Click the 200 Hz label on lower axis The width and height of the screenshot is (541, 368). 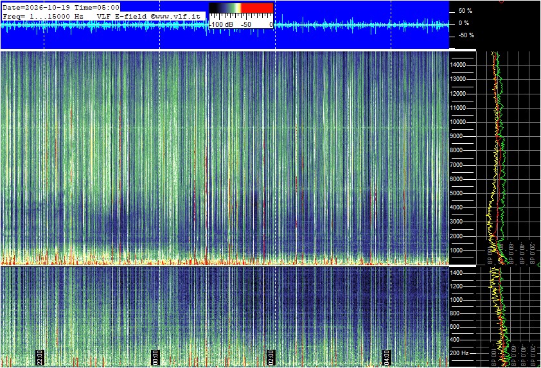point(459,353)
